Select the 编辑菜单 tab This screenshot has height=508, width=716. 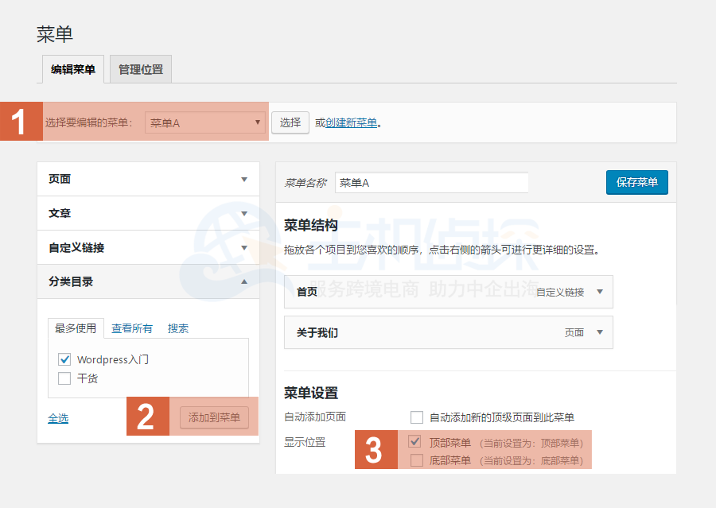click(x=73, y=70)
